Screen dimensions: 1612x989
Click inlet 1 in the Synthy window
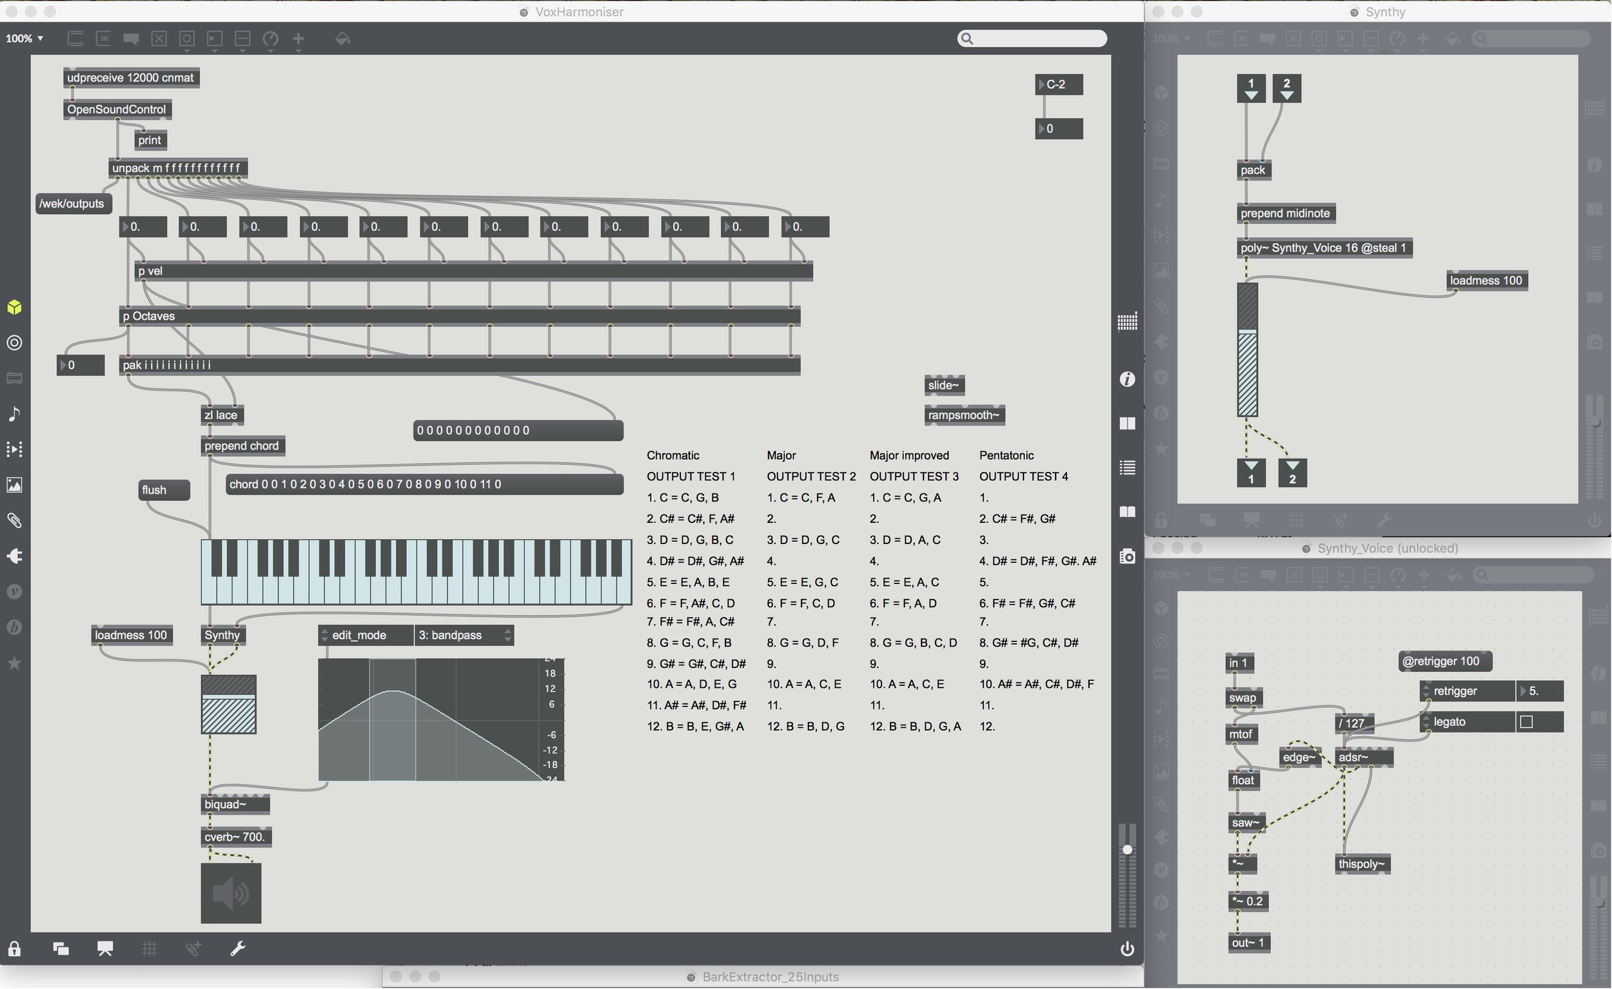1251,88
